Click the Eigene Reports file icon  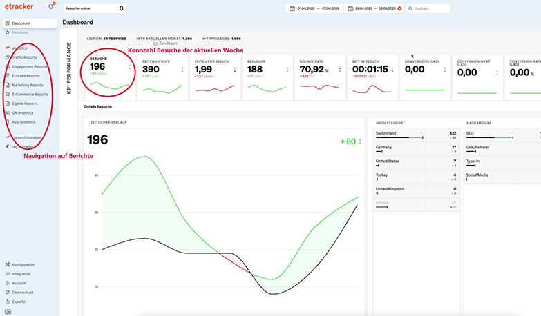[x=8, y=103]
